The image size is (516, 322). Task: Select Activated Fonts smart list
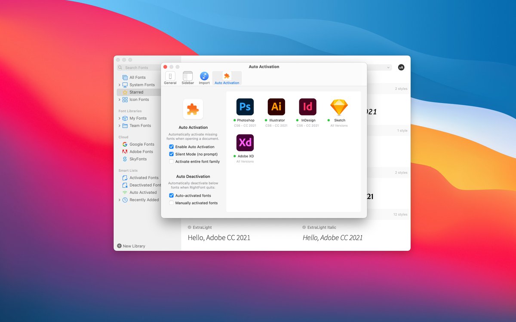(x=144, y=177)
